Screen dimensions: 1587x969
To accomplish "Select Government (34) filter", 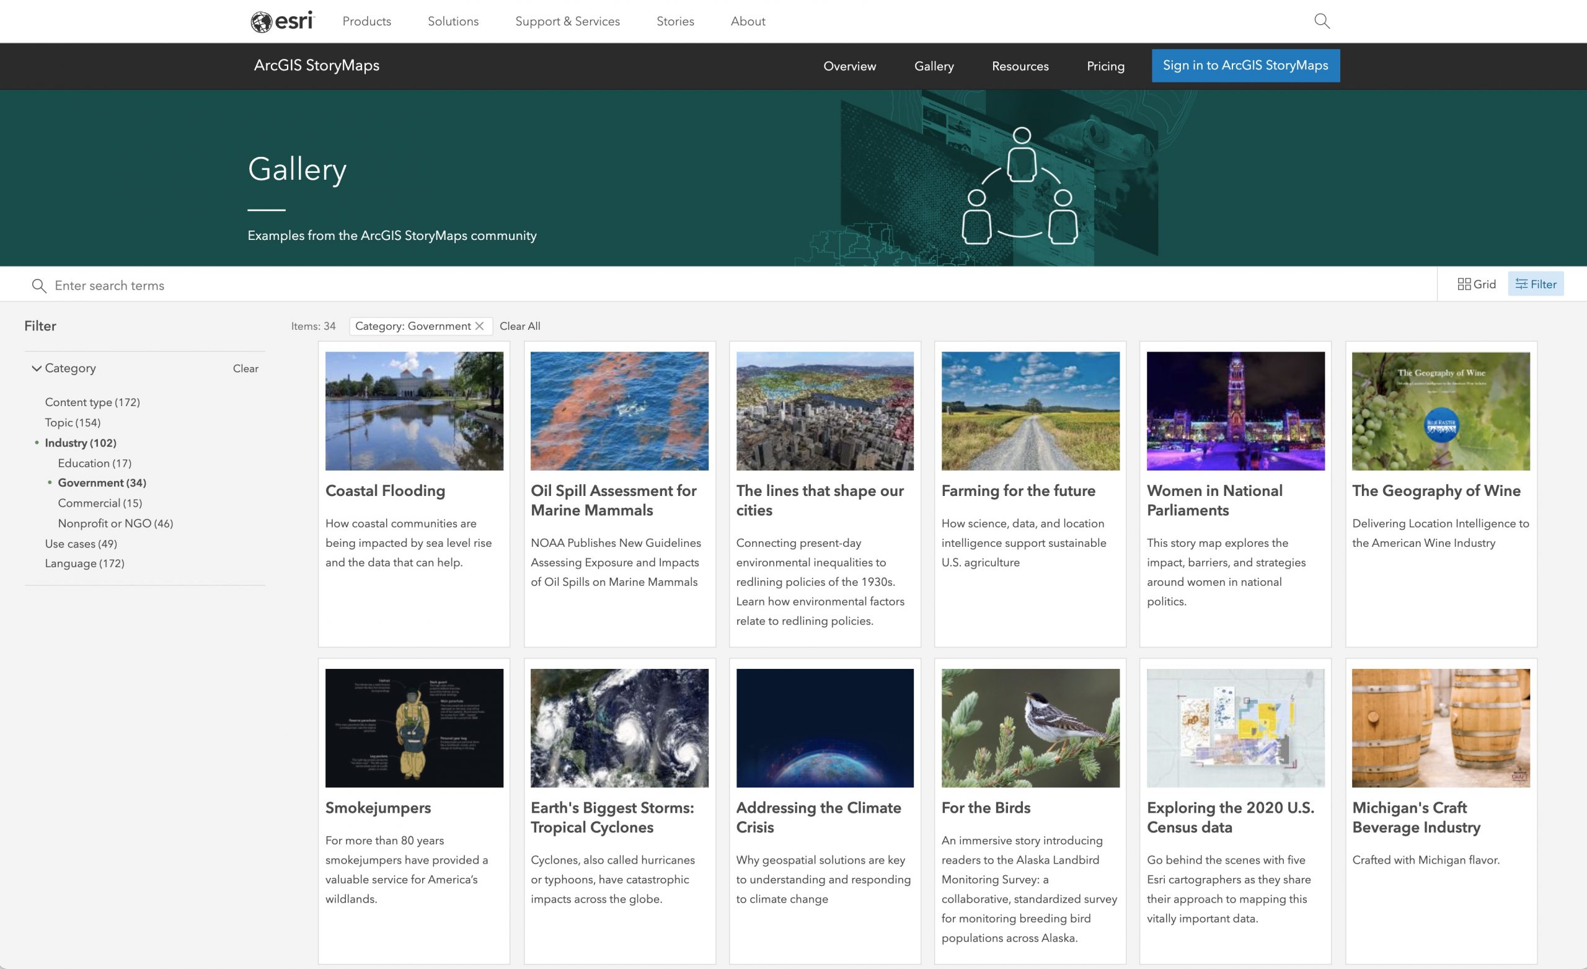I will (x=102, y=482).
